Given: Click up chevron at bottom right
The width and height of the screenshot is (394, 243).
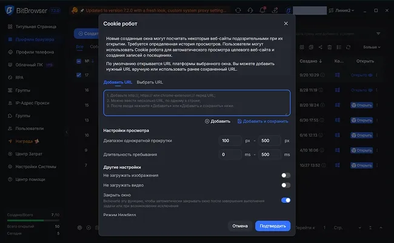Looking at the screenshot, I should (381, 228).
